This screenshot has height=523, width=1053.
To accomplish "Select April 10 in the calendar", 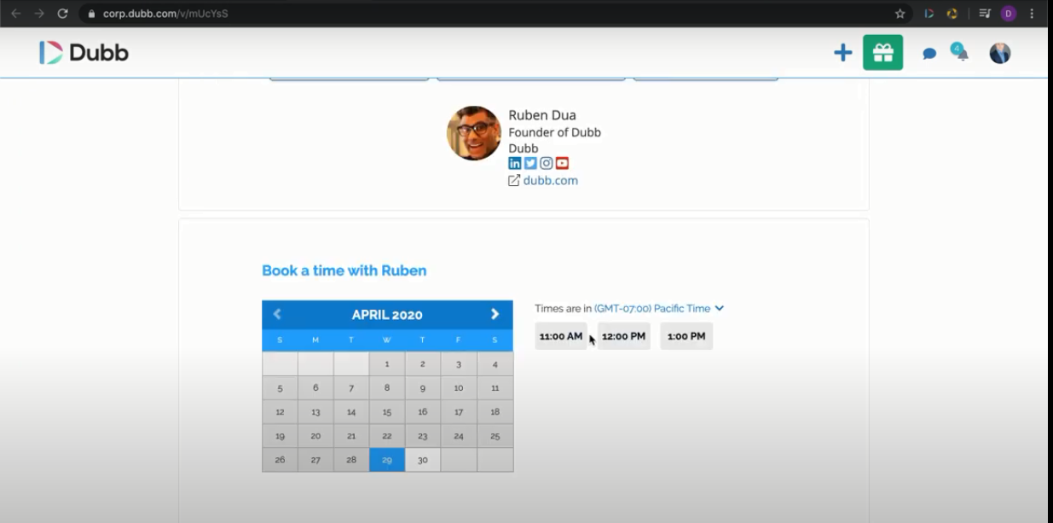I will click(x=459, y=388).
